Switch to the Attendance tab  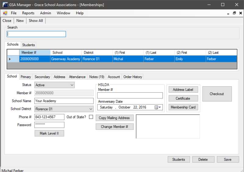click(x=77, y=77)
